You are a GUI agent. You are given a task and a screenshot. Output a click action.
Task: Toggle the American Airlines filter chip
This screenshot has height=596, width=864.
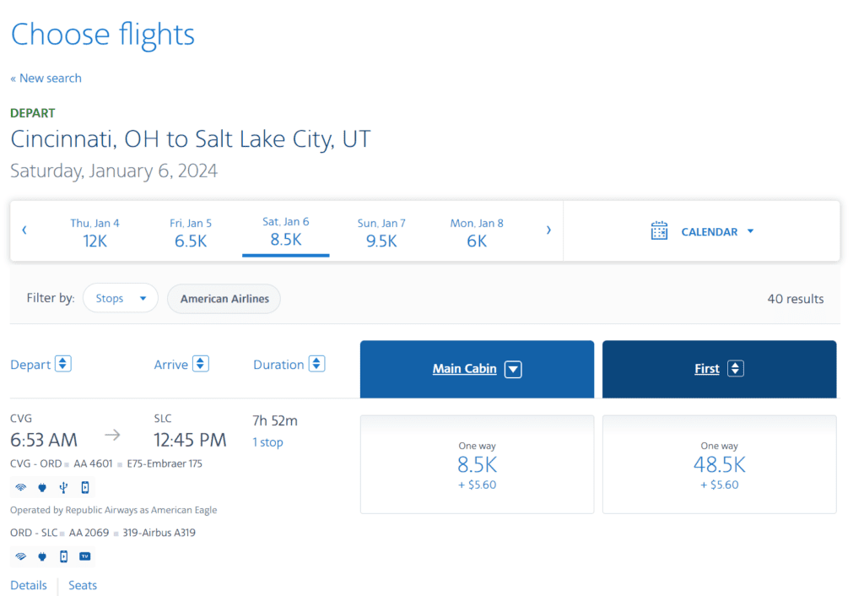pos(224,299)
